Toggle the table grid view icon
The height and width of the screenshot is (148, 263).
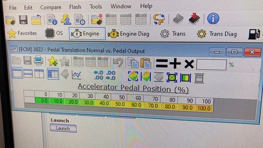tap(53, 74)
